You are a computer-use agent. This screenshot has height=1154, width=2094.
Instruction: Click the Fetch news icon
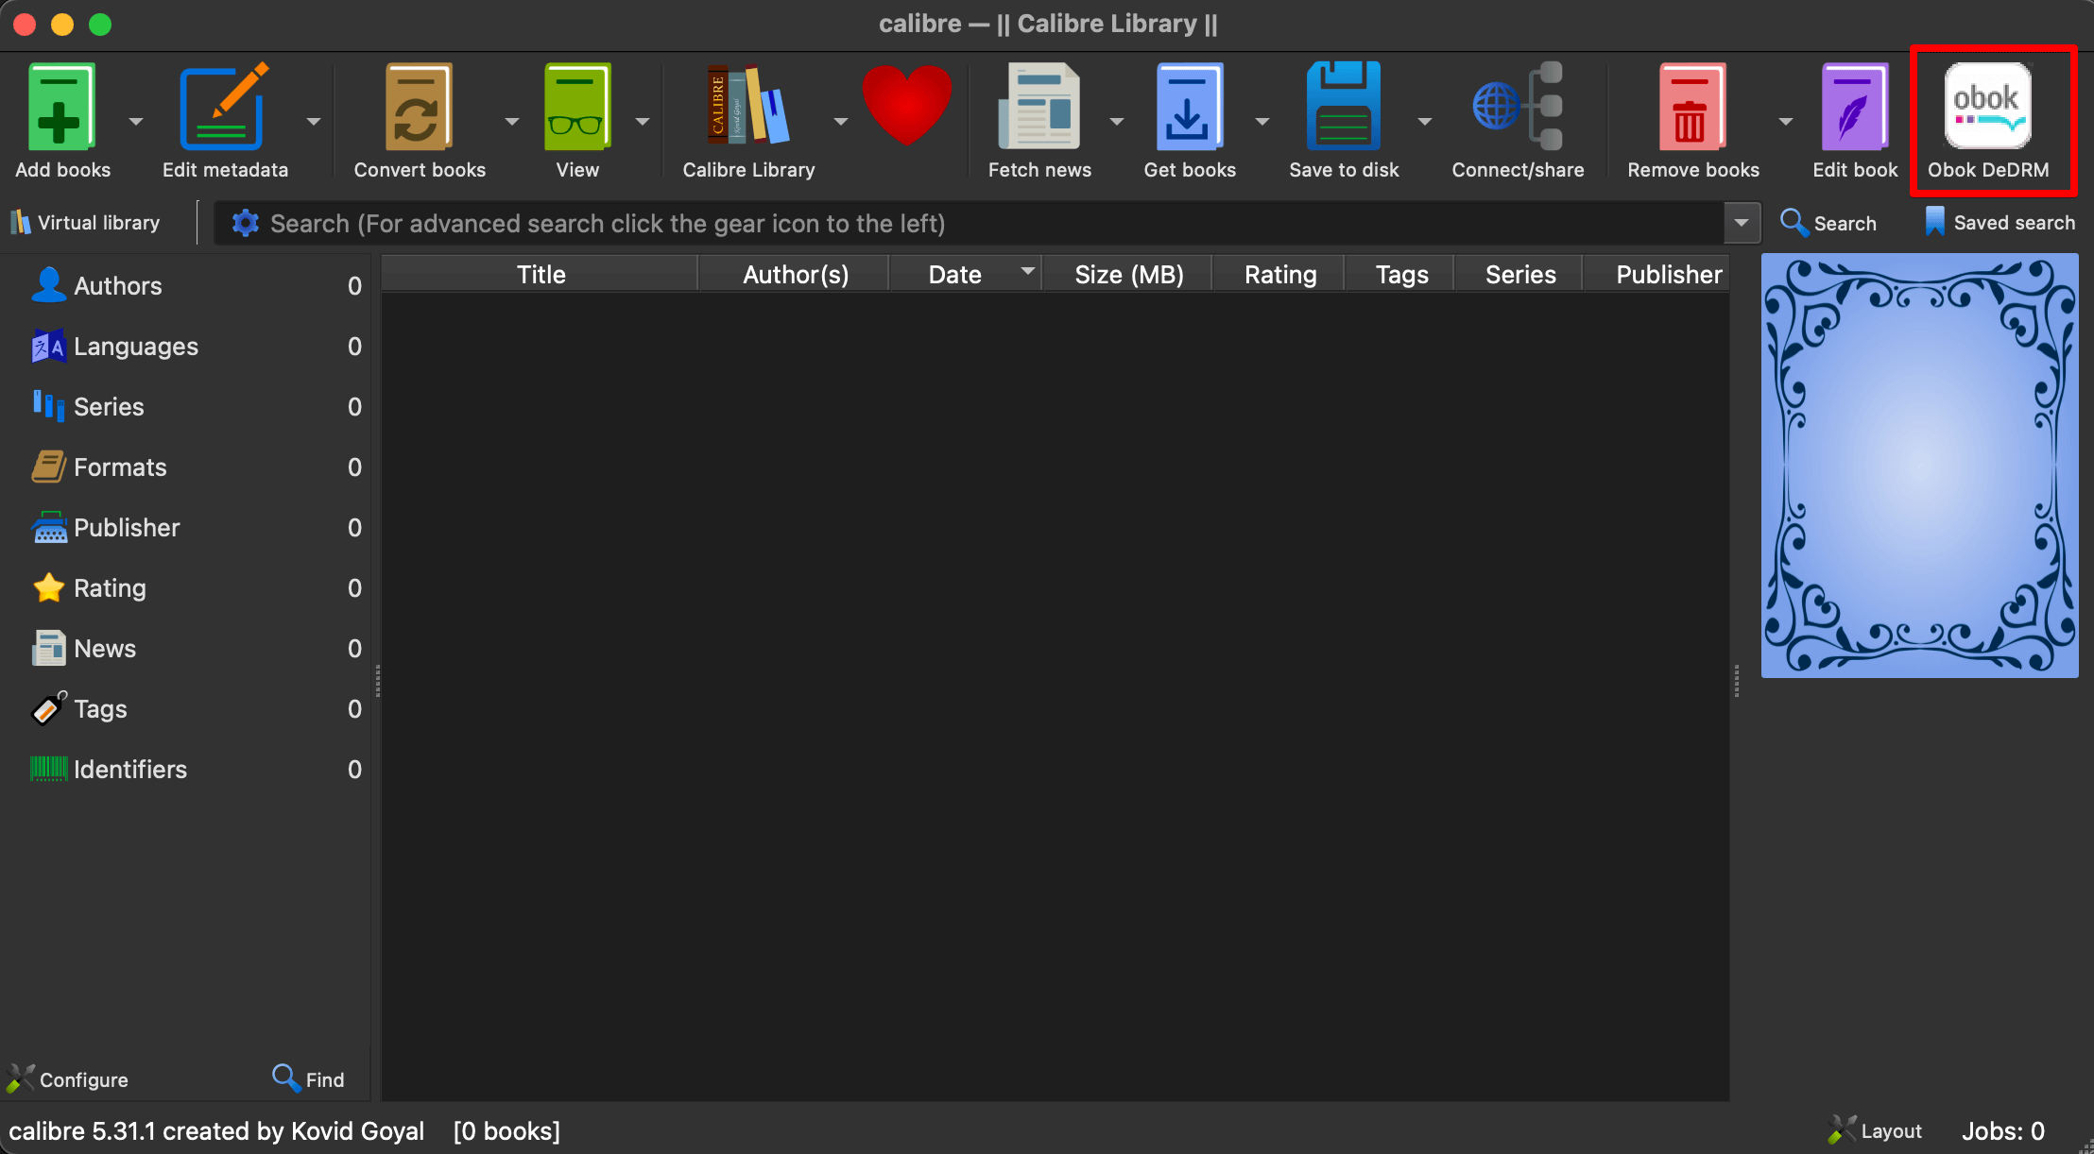[1039, 106]
